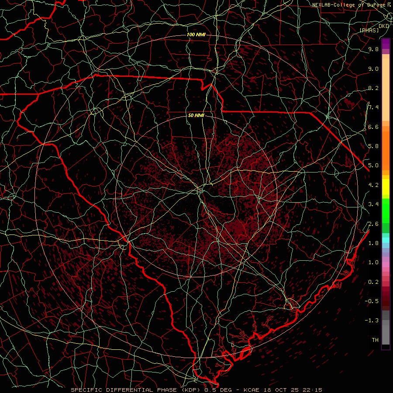This screenshot has height=393, width=393.
Task: Click the 1.0 value on color scale
Action: click(373, 262)
